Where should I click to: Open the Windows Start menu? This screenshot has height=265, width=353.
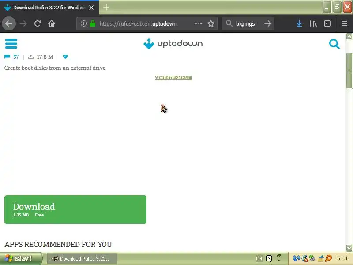(x=21, y=258)
